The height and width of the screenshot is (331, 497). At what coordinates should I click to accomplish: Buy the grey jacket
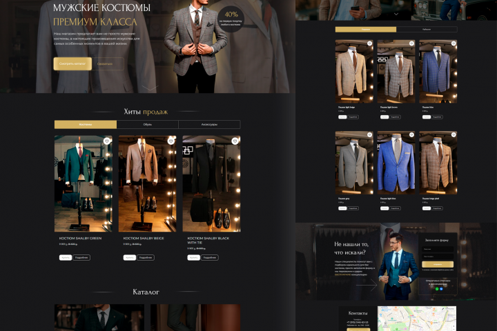[x=342, y=208]
